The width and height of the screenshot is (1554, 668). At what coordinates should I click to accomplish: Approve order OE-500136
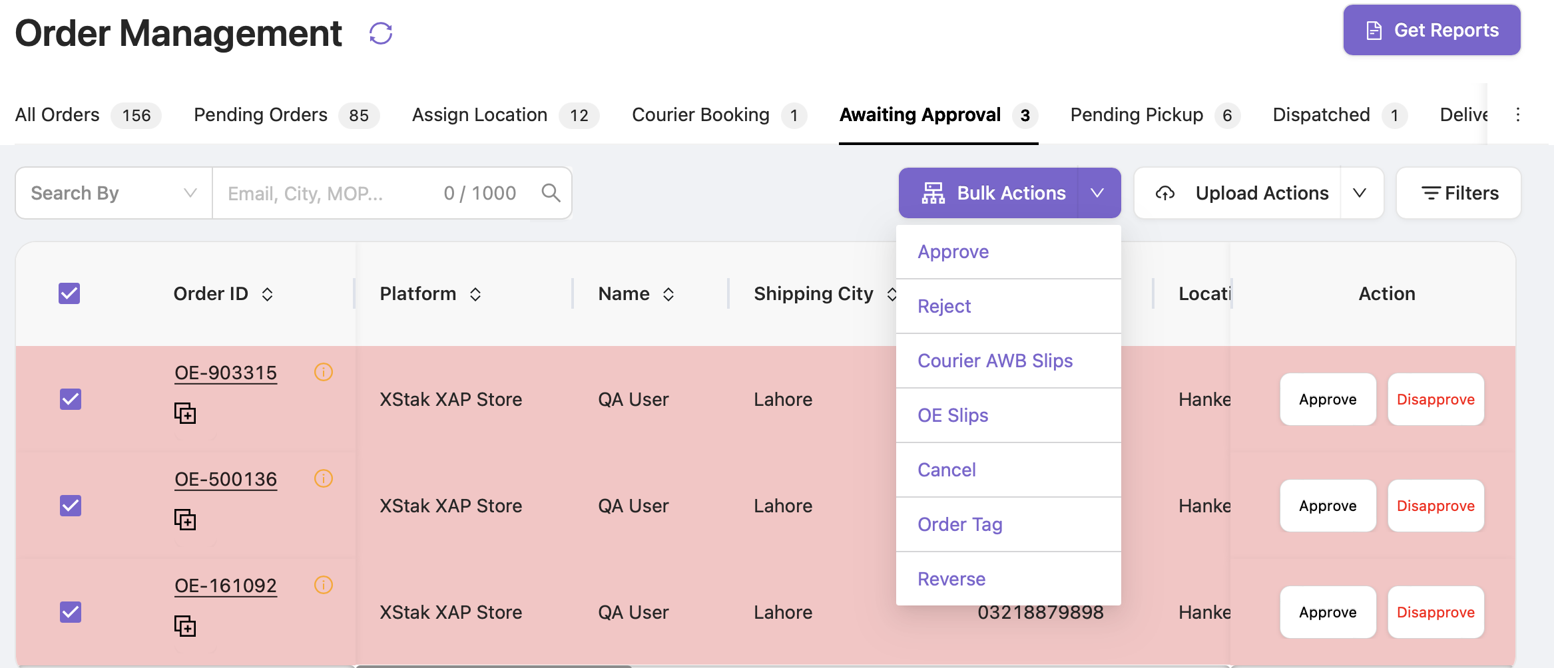tap(1328, 506)
